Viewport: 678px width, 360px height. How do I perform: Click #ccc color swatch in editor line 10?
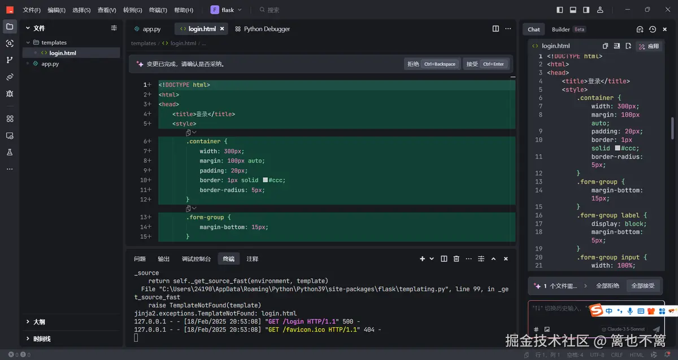click(265, 180)
